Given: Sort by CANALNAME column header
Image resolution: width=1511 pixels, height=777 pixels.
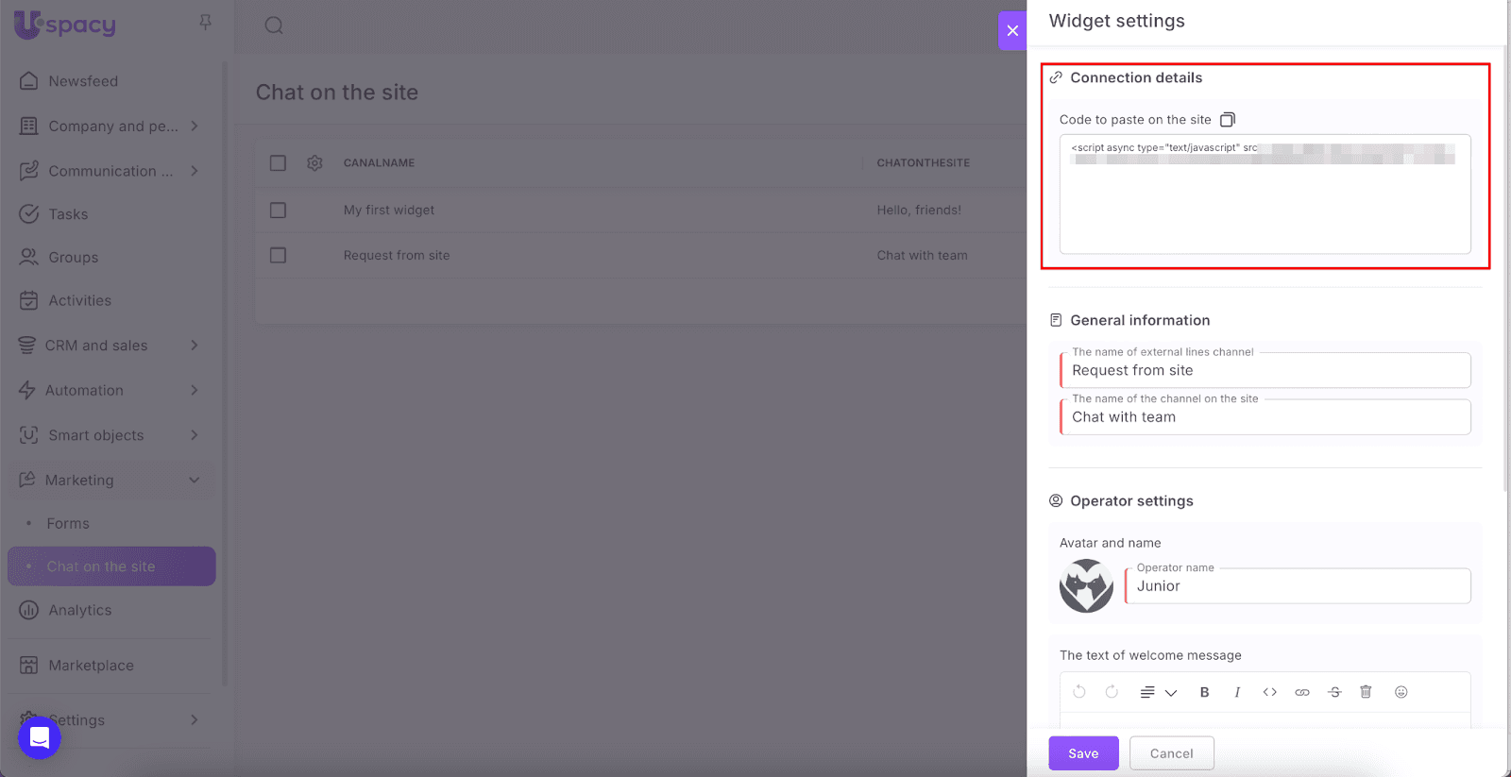Looking at the screenshot, I should [x=379, y=163].
